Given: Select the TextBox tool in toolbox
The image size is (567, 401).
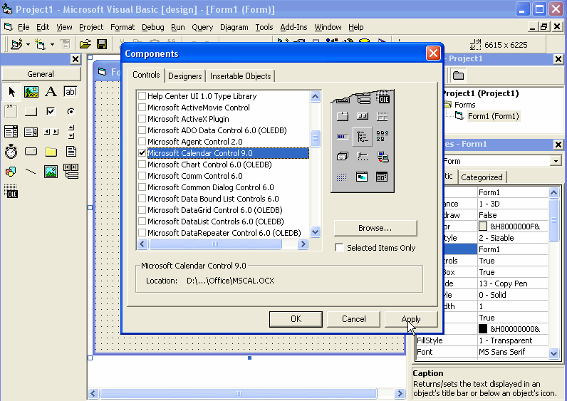Looking at the screenshot, I should tap(71, 92).
